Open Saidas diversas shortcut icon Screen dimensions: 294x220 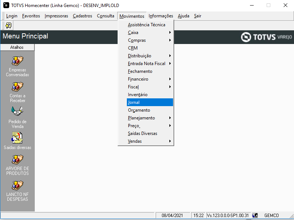click(x=17, y=138)
